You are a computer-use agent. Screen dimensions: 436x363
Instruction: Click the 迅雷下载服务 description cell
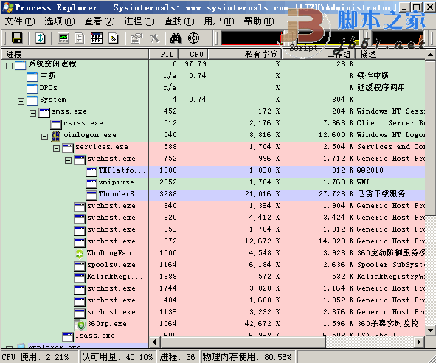tap(381, 194)
